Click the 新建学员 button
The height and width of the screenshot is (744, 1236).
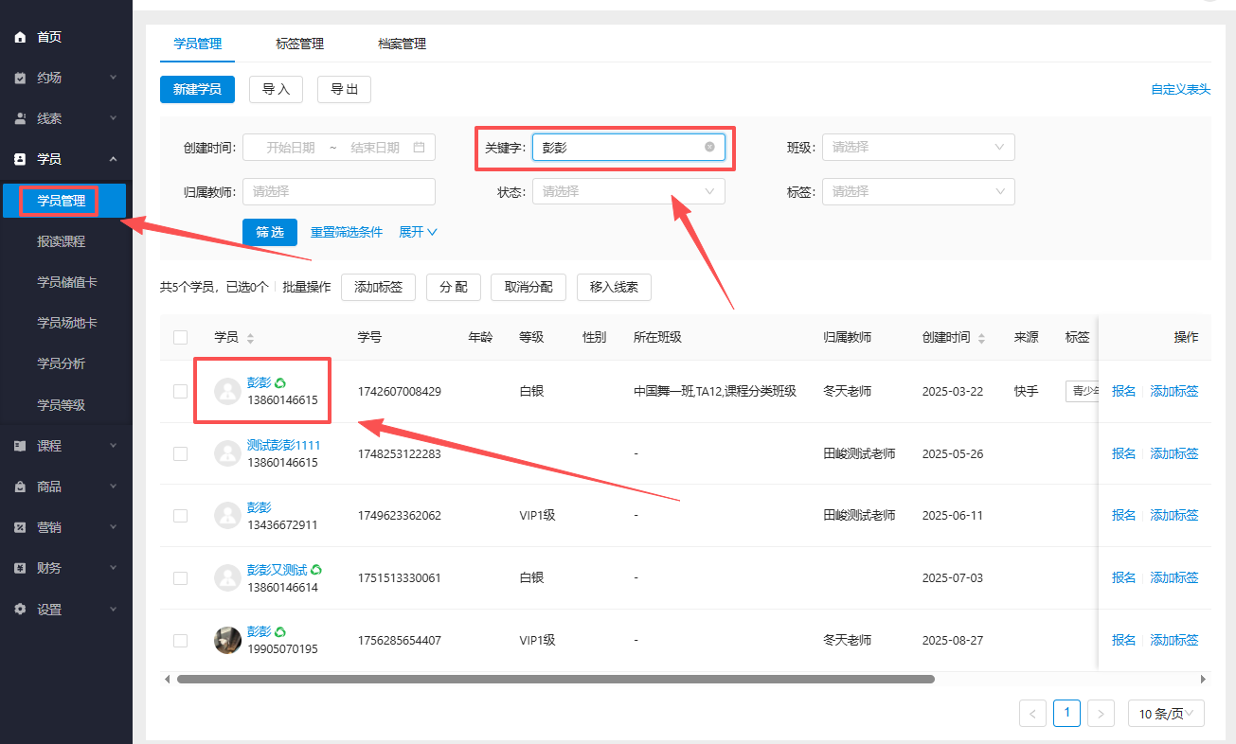tap(197, 88)
